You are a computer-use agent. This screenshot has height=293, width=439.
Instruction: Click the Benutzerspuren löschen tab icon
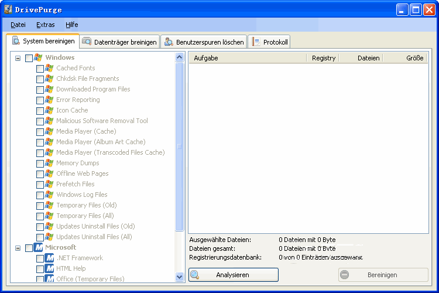click(169, 42)
